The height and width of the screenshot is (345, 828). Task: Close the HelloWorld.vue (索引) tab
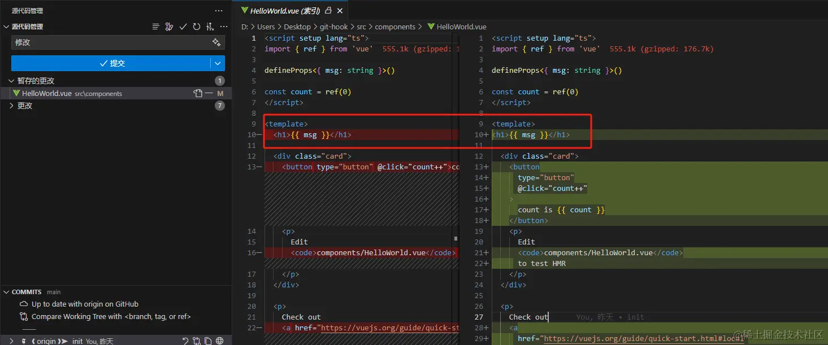(340, 11)
